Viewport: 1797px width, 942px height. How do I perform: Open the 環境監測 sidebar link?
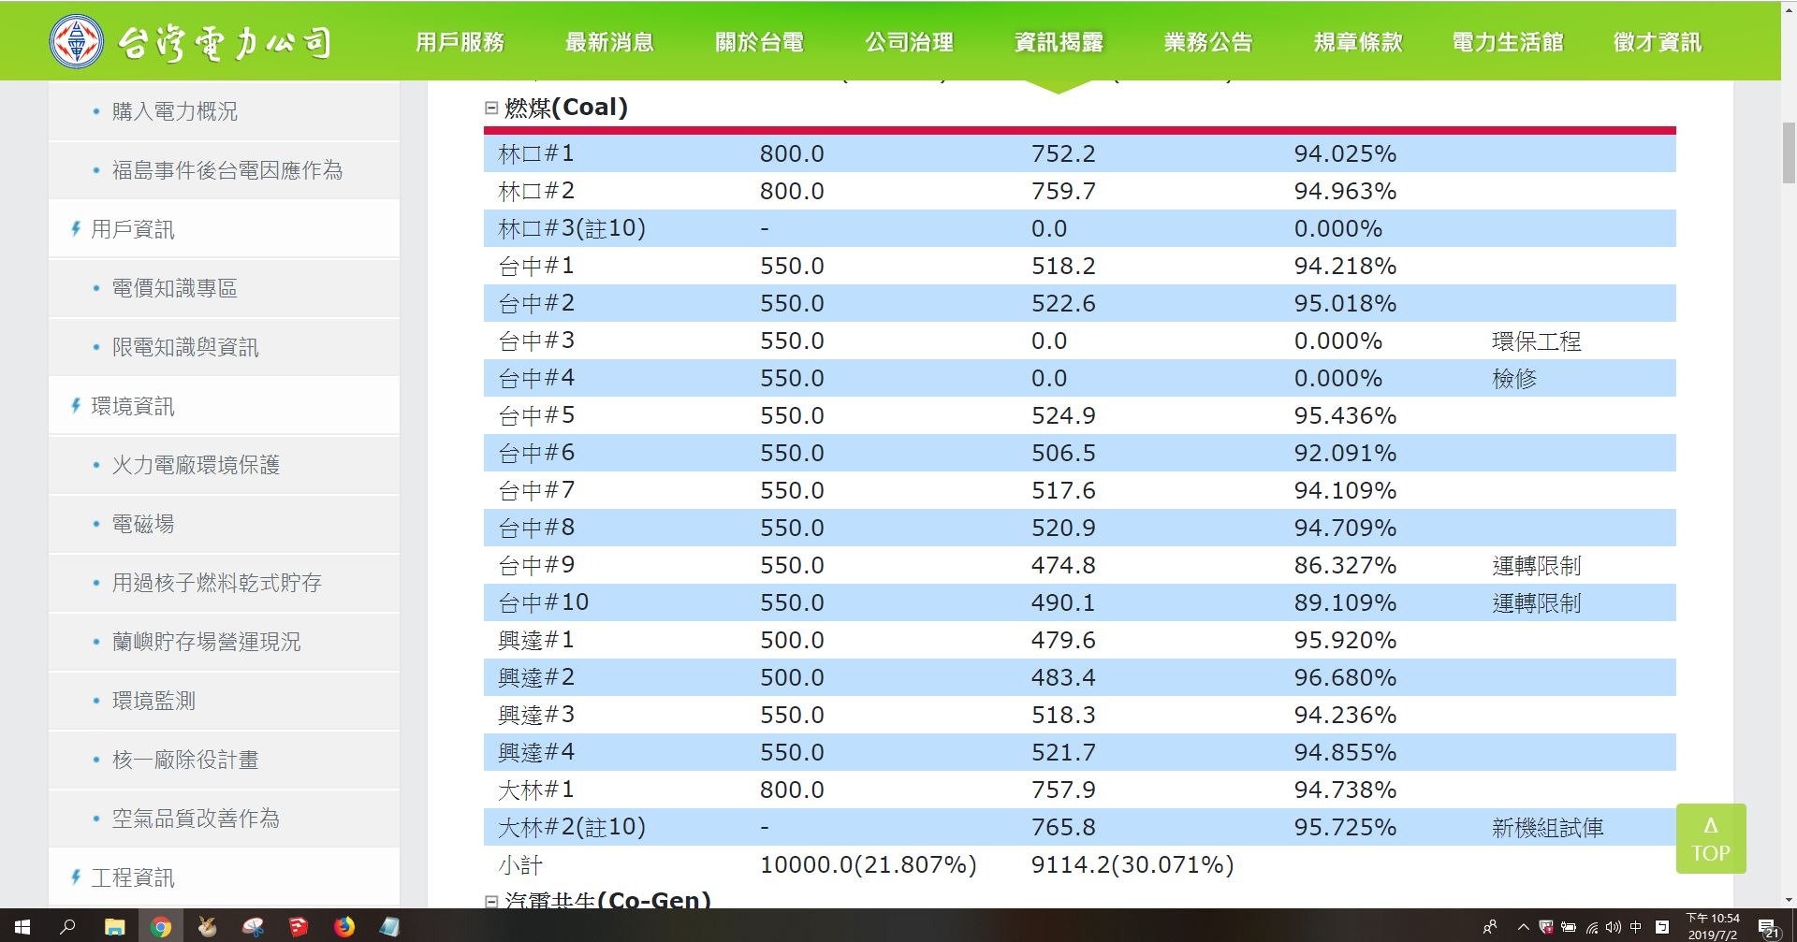(x=153, y=701)
